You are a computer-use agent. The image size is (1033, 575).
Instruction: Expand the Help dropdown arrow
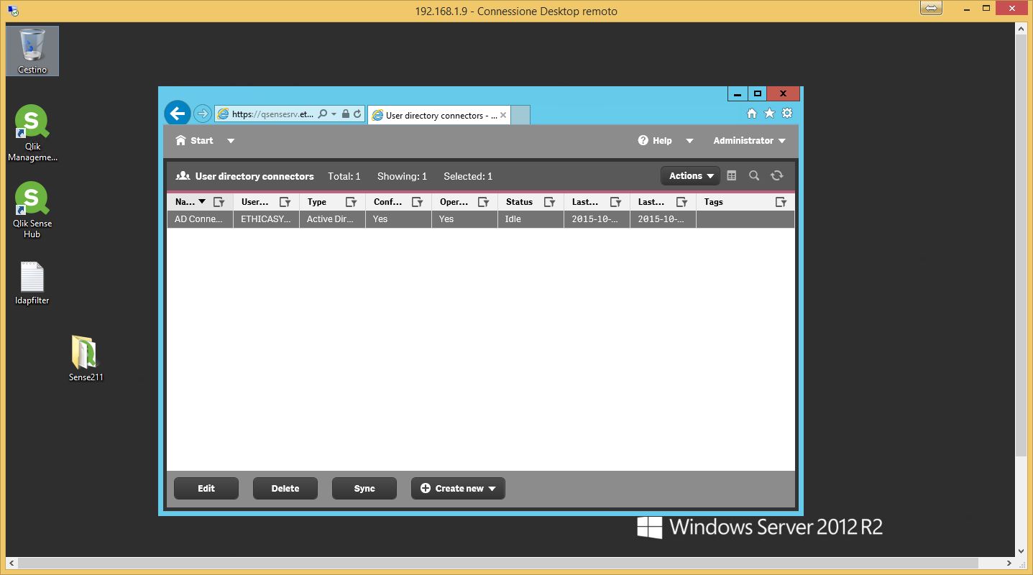tap(689, 141)
